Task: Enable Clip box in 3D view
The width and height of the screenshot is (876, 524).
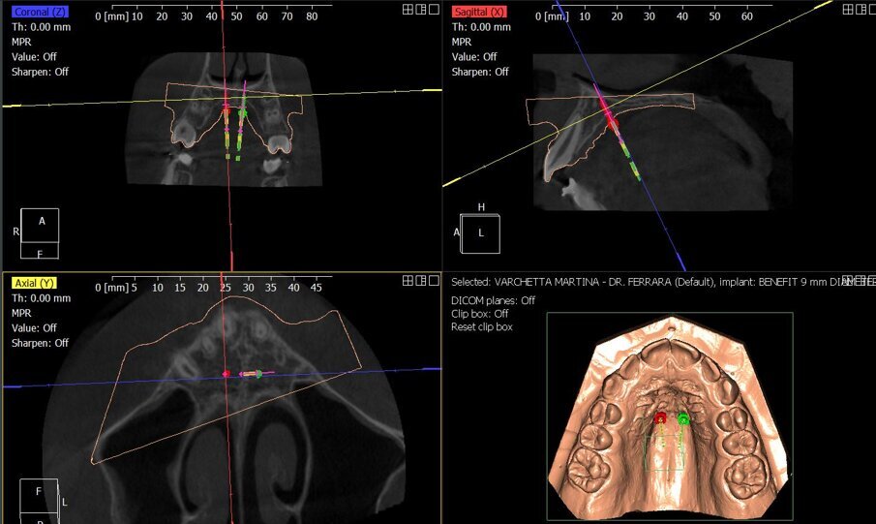Action: click(479, 314)
